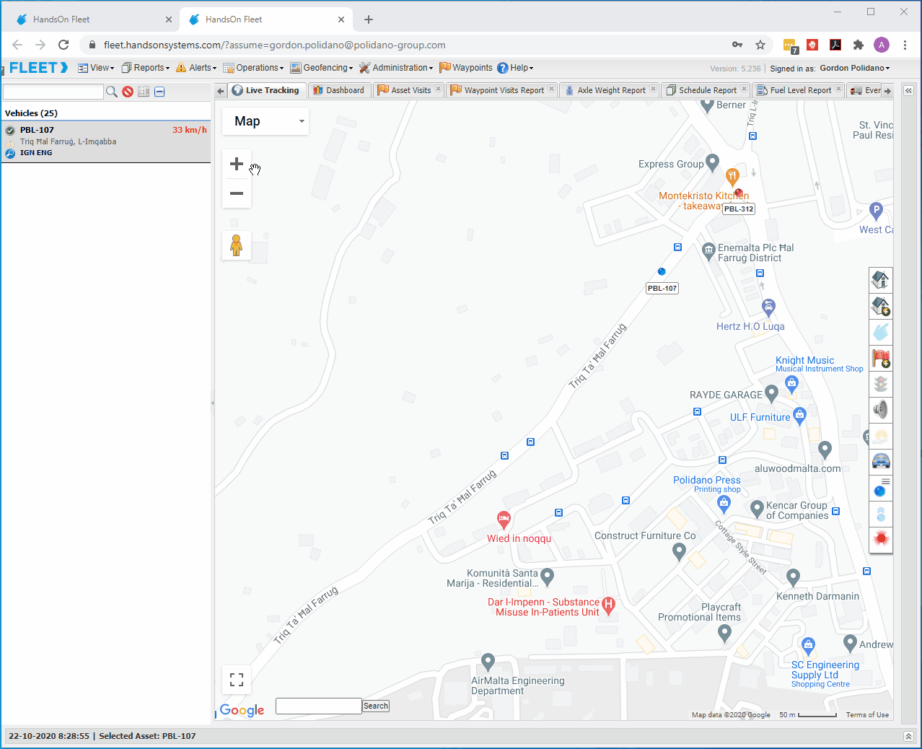Toggle the trail arrows icon in map toolbar
The image size is (922, 749).
[x=881, y=514]
